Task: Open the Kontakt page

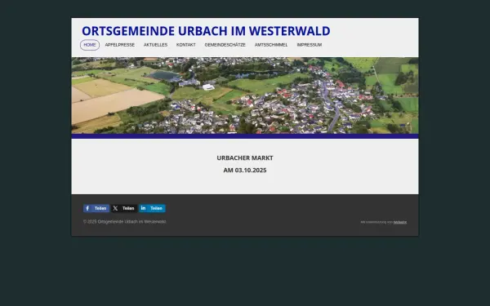Action: 186,45
